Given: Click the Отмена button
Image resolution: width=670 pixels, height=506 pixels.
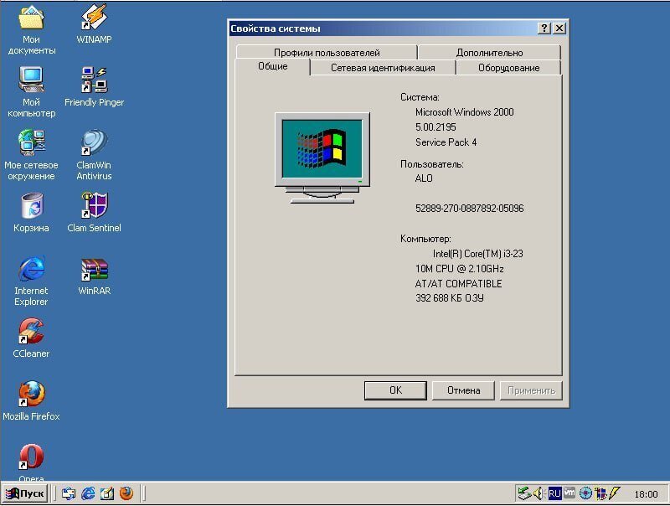Looking at the screenshot, I should pyautogui.click(x=463, y=390).
